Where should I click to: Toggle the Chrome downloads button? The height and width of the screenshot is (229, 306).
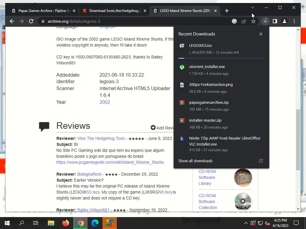coord(265,21)
